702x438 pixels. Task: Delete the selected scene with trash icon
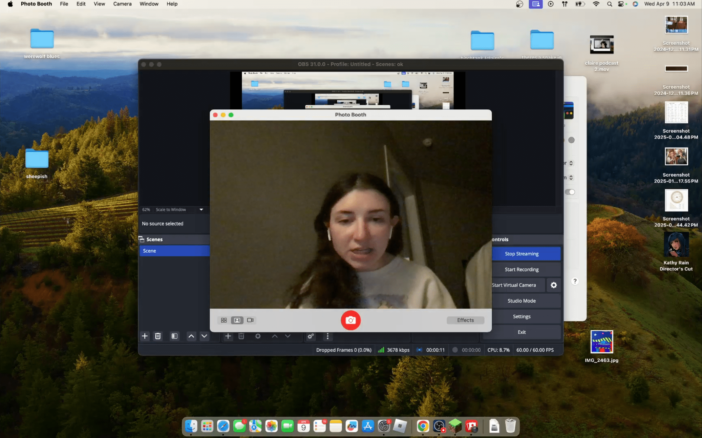(158, 336)
